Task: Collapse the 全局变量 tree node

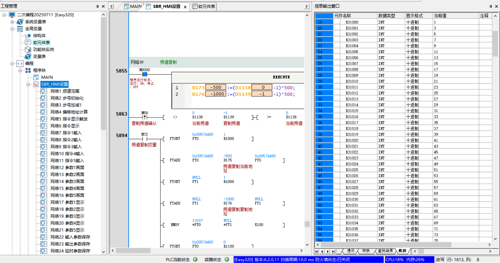Action: pyautogui.click(x=12, y=29)
